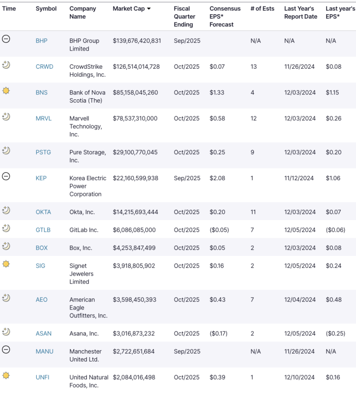Click the pre-market sun icon for BNS

tap(6, 91)
